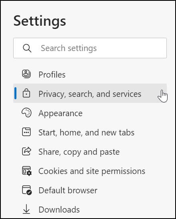Open the Profiles settings page
176x219 pixels.
(x=90, y=74)
